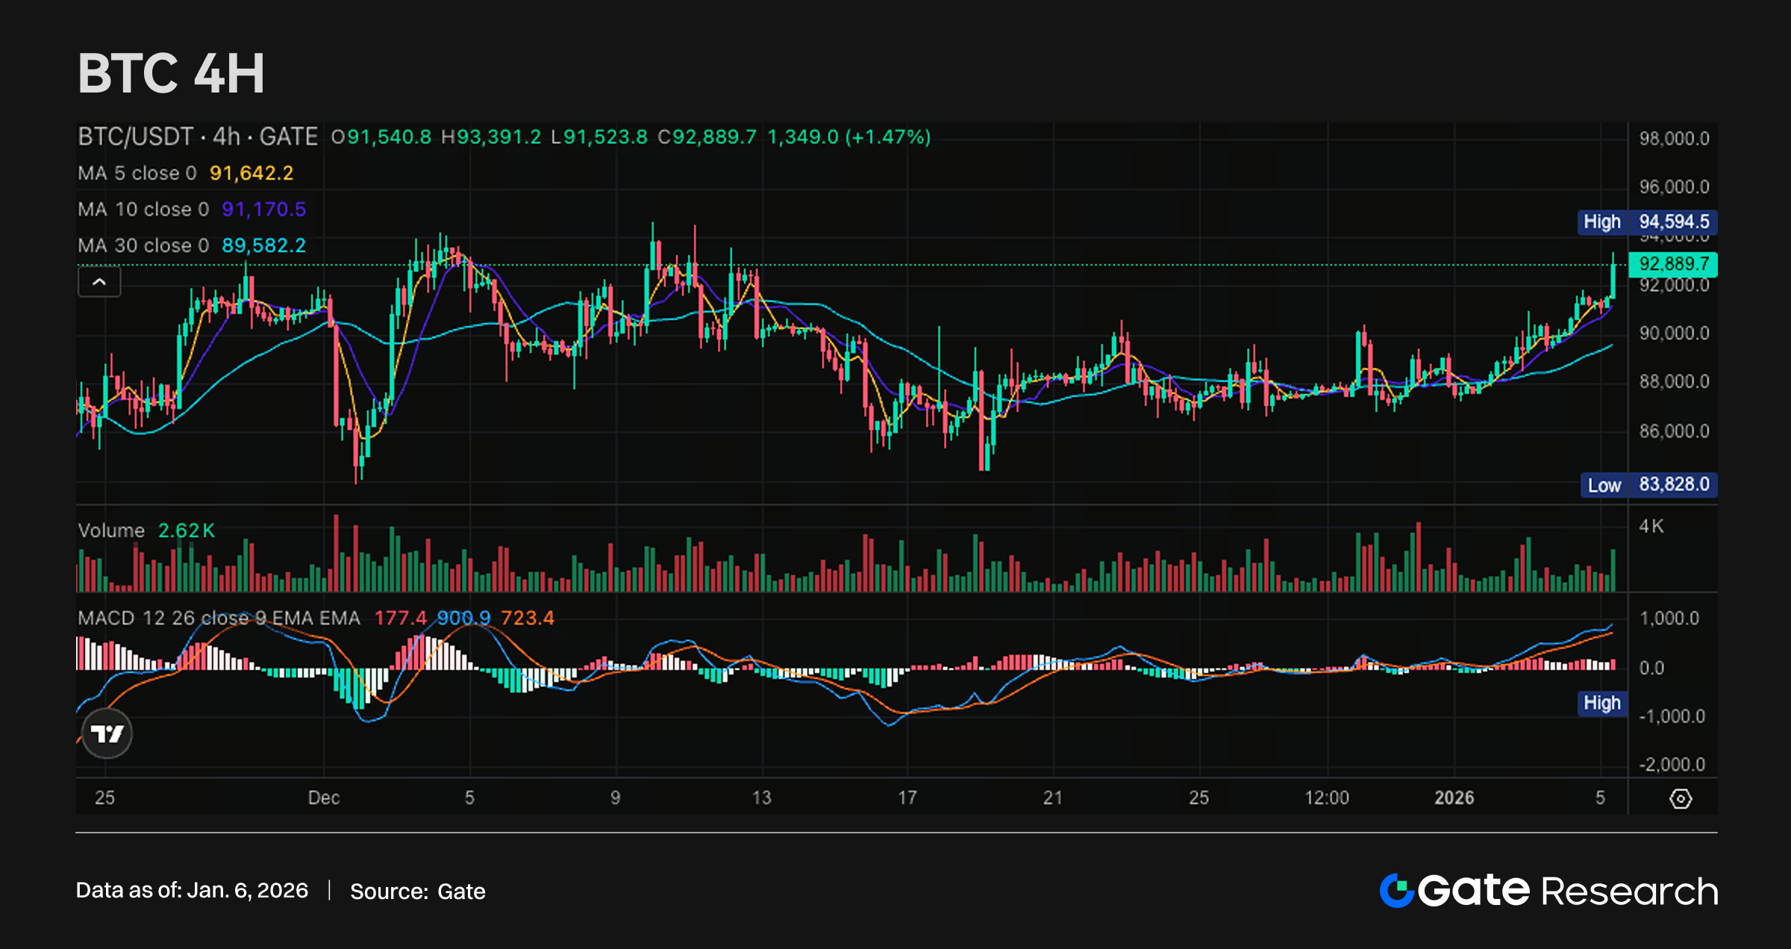Click the 4K volume axis label
The height and width of the screenshot is (949, 1791).
click(1651, 527)
